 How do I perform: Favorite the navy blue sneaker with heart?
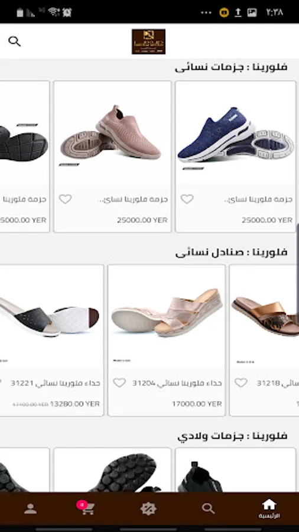tap(187, 199)
